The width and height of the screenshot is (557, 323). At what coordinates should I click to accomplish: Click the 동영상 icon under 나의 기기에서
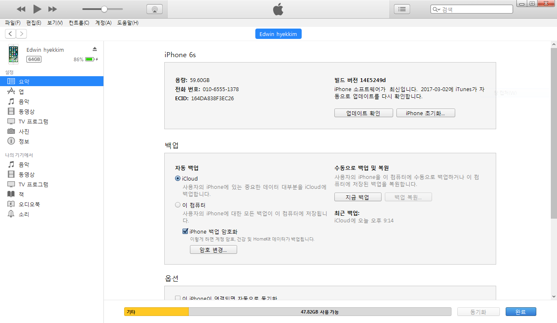click(11, 174)
